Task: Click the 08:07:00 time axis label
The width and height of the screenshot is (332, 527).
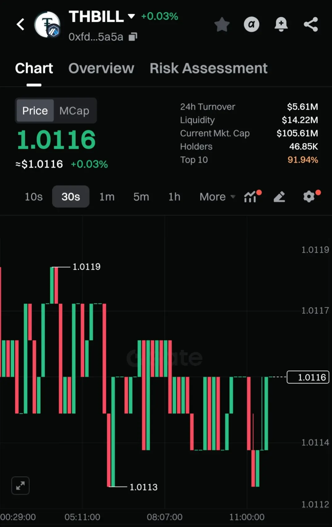Action: pyautogui.click(x=164, y=517)
